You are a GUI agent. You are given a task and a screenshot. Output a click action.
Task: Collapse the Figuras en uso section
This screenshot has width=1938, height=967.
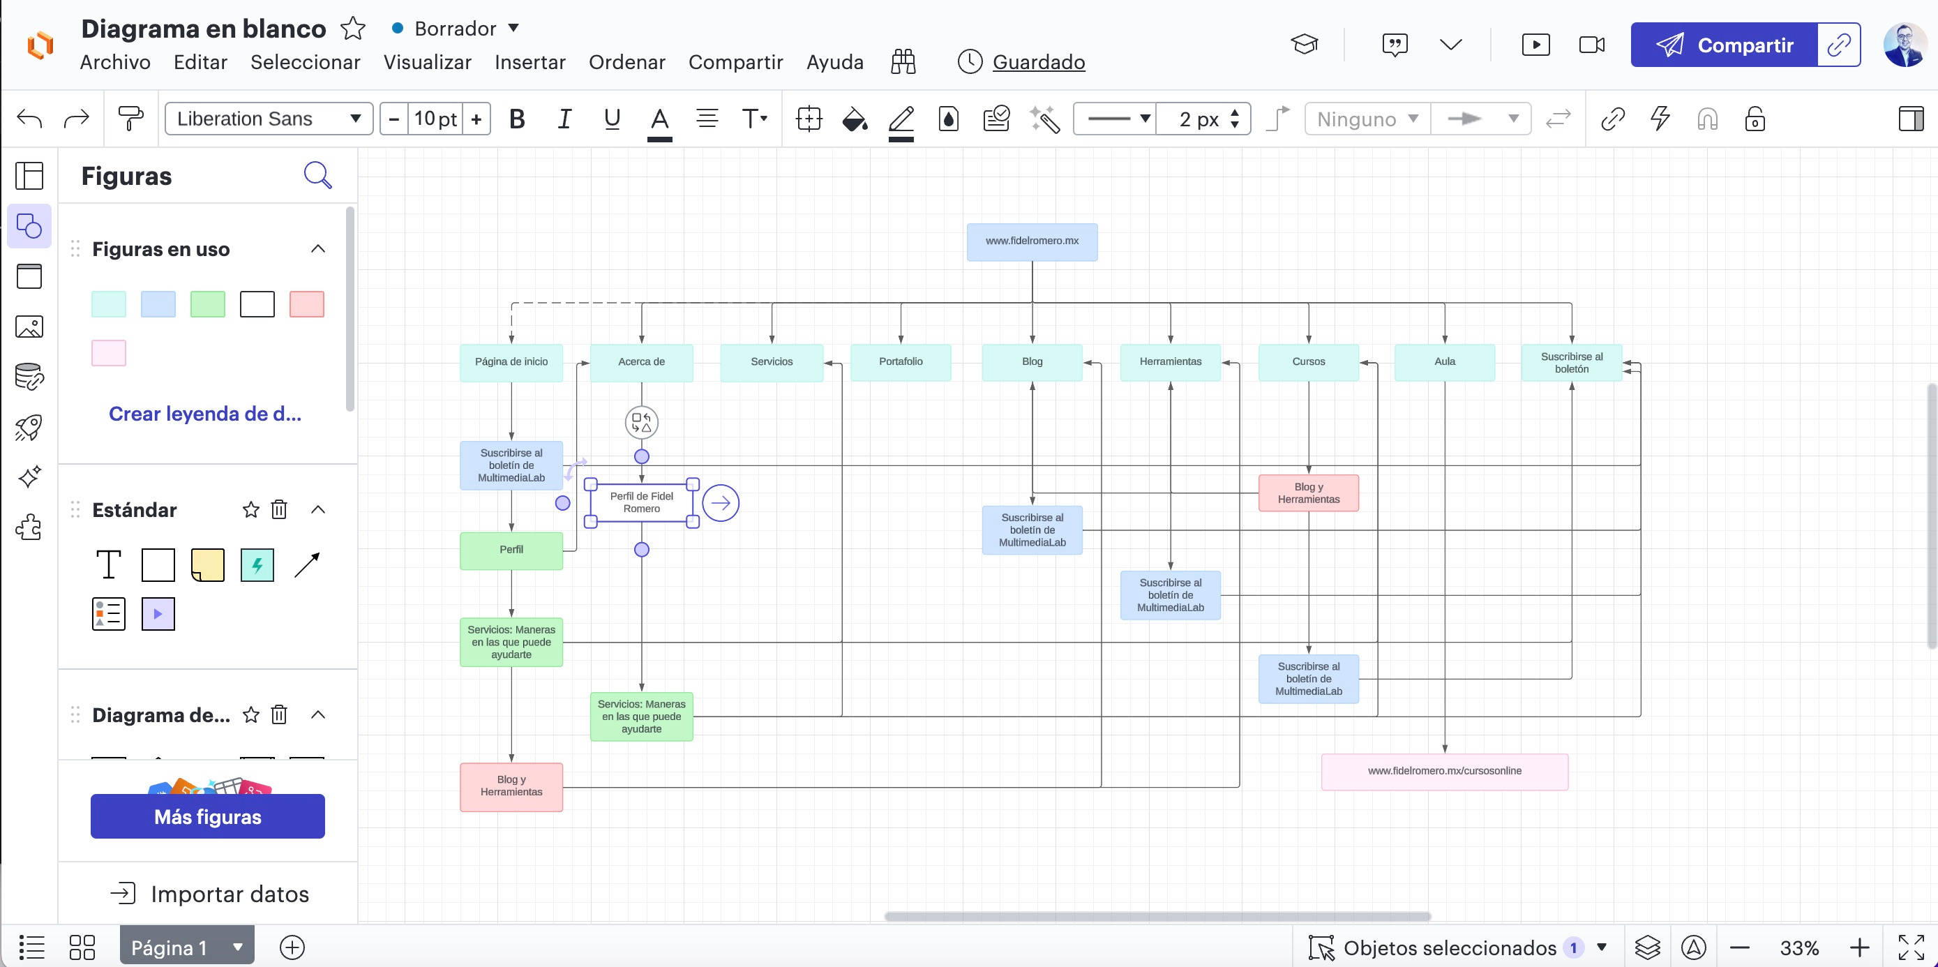318,249
